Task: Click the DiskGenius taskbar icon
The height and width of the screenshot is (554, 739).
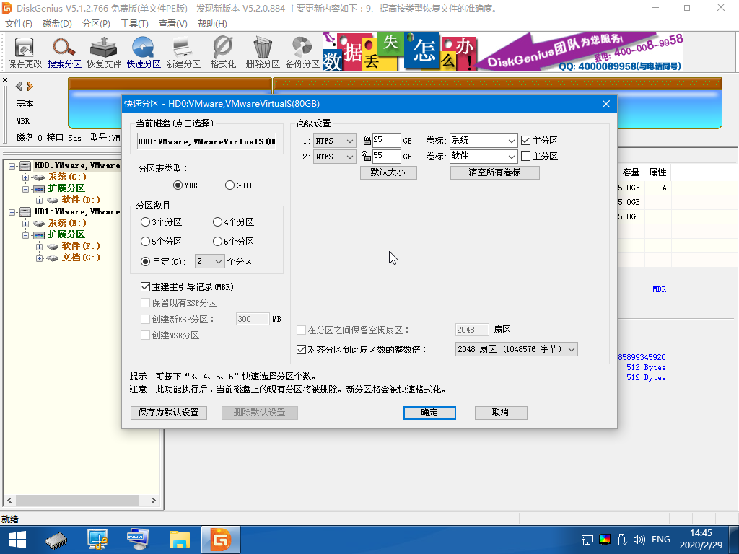Action: point(221,540)
